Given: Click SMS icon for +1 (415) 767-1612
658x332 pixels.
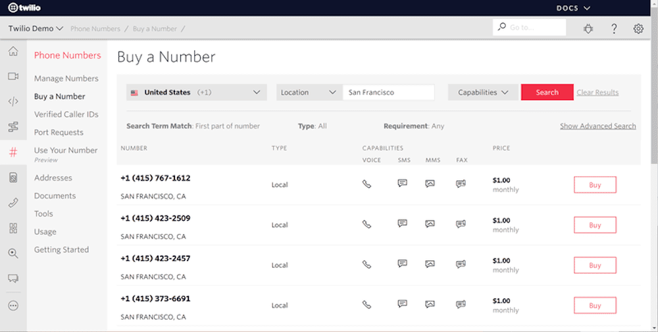Looking at the screenshot, I should 403,183.
